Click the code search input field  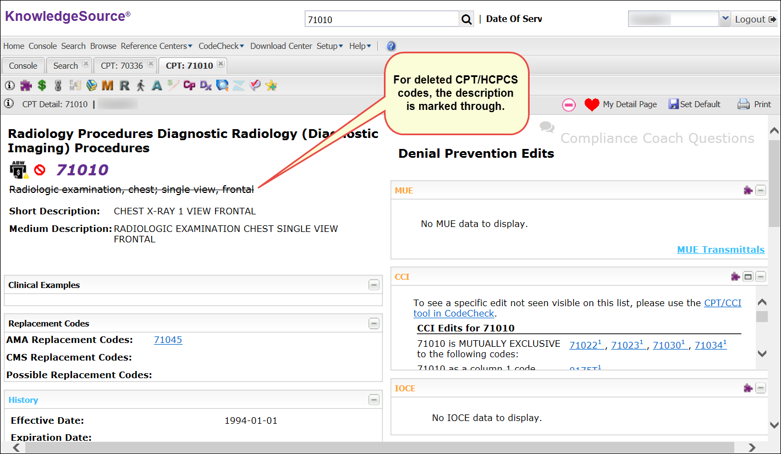coord(382,19)
